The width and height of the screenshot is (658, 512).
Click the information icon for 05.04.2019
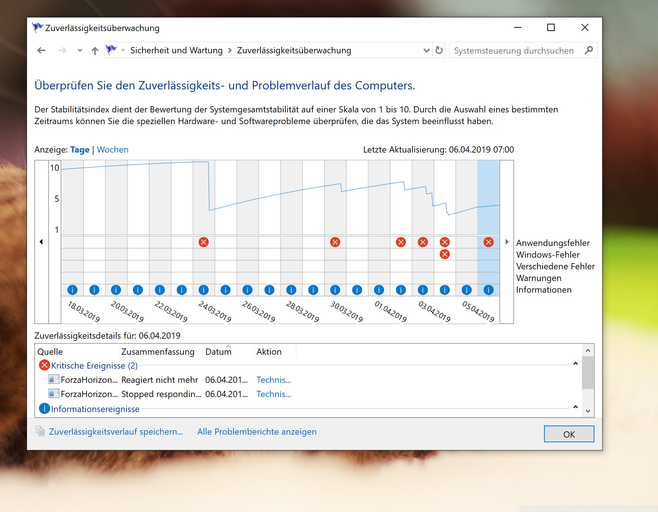pyautogui.click(x=467, y=290)
